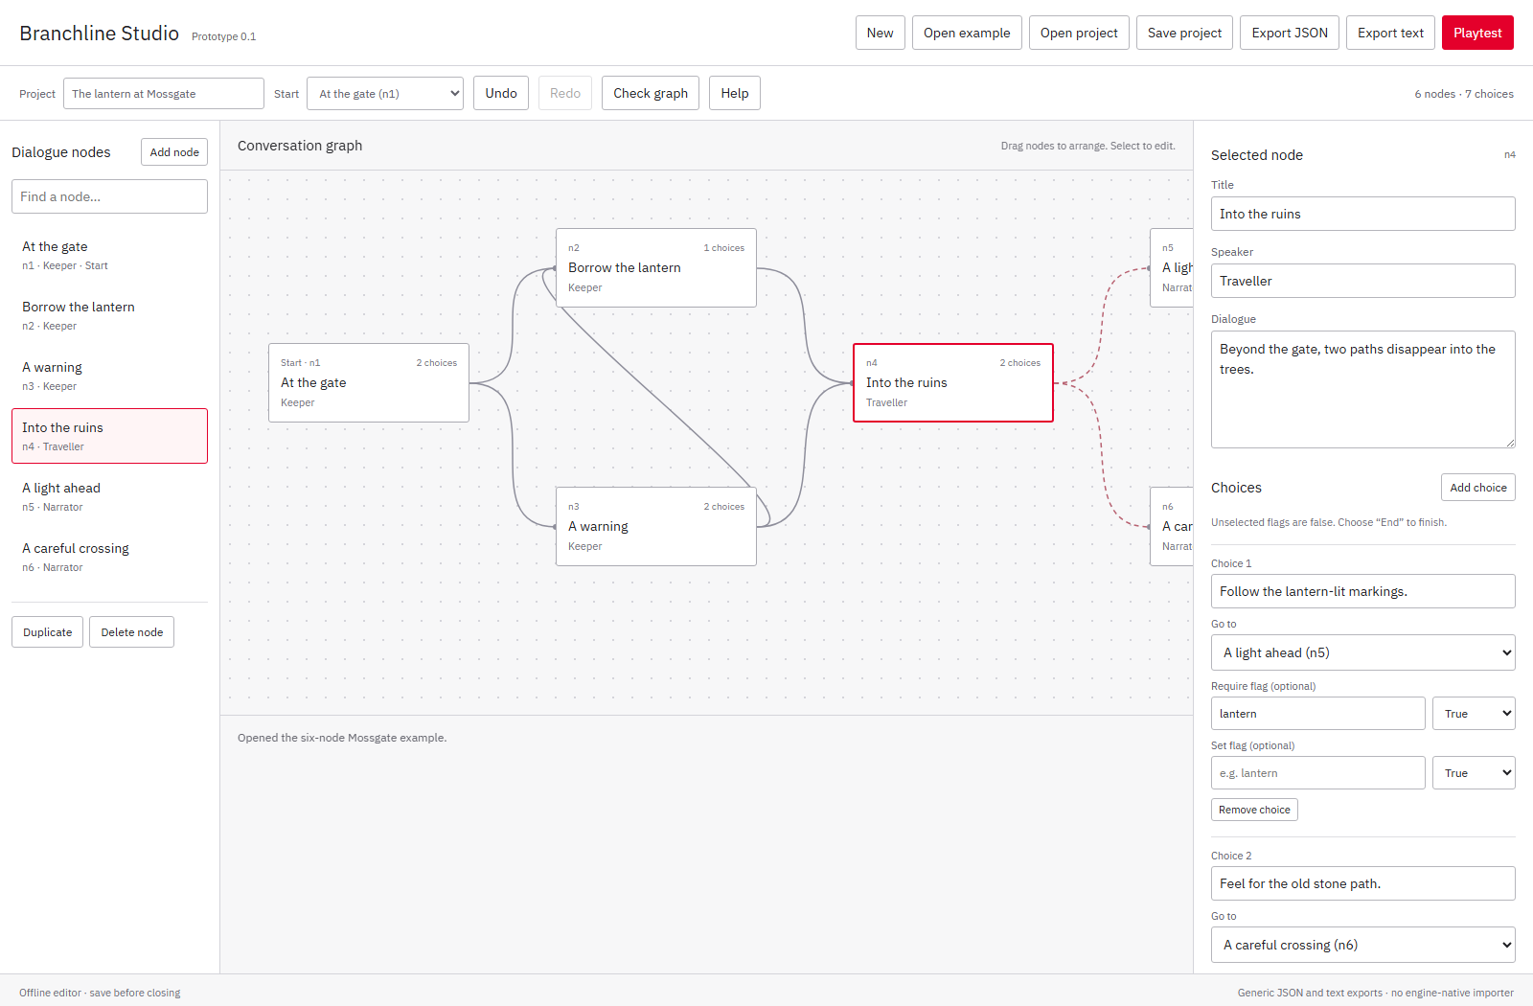
Task: Select Borrow the lantern in node list
Action: [109, 315]
